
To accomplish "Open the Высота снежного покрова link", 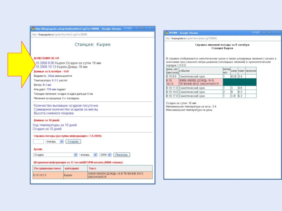I will [54, 113].
